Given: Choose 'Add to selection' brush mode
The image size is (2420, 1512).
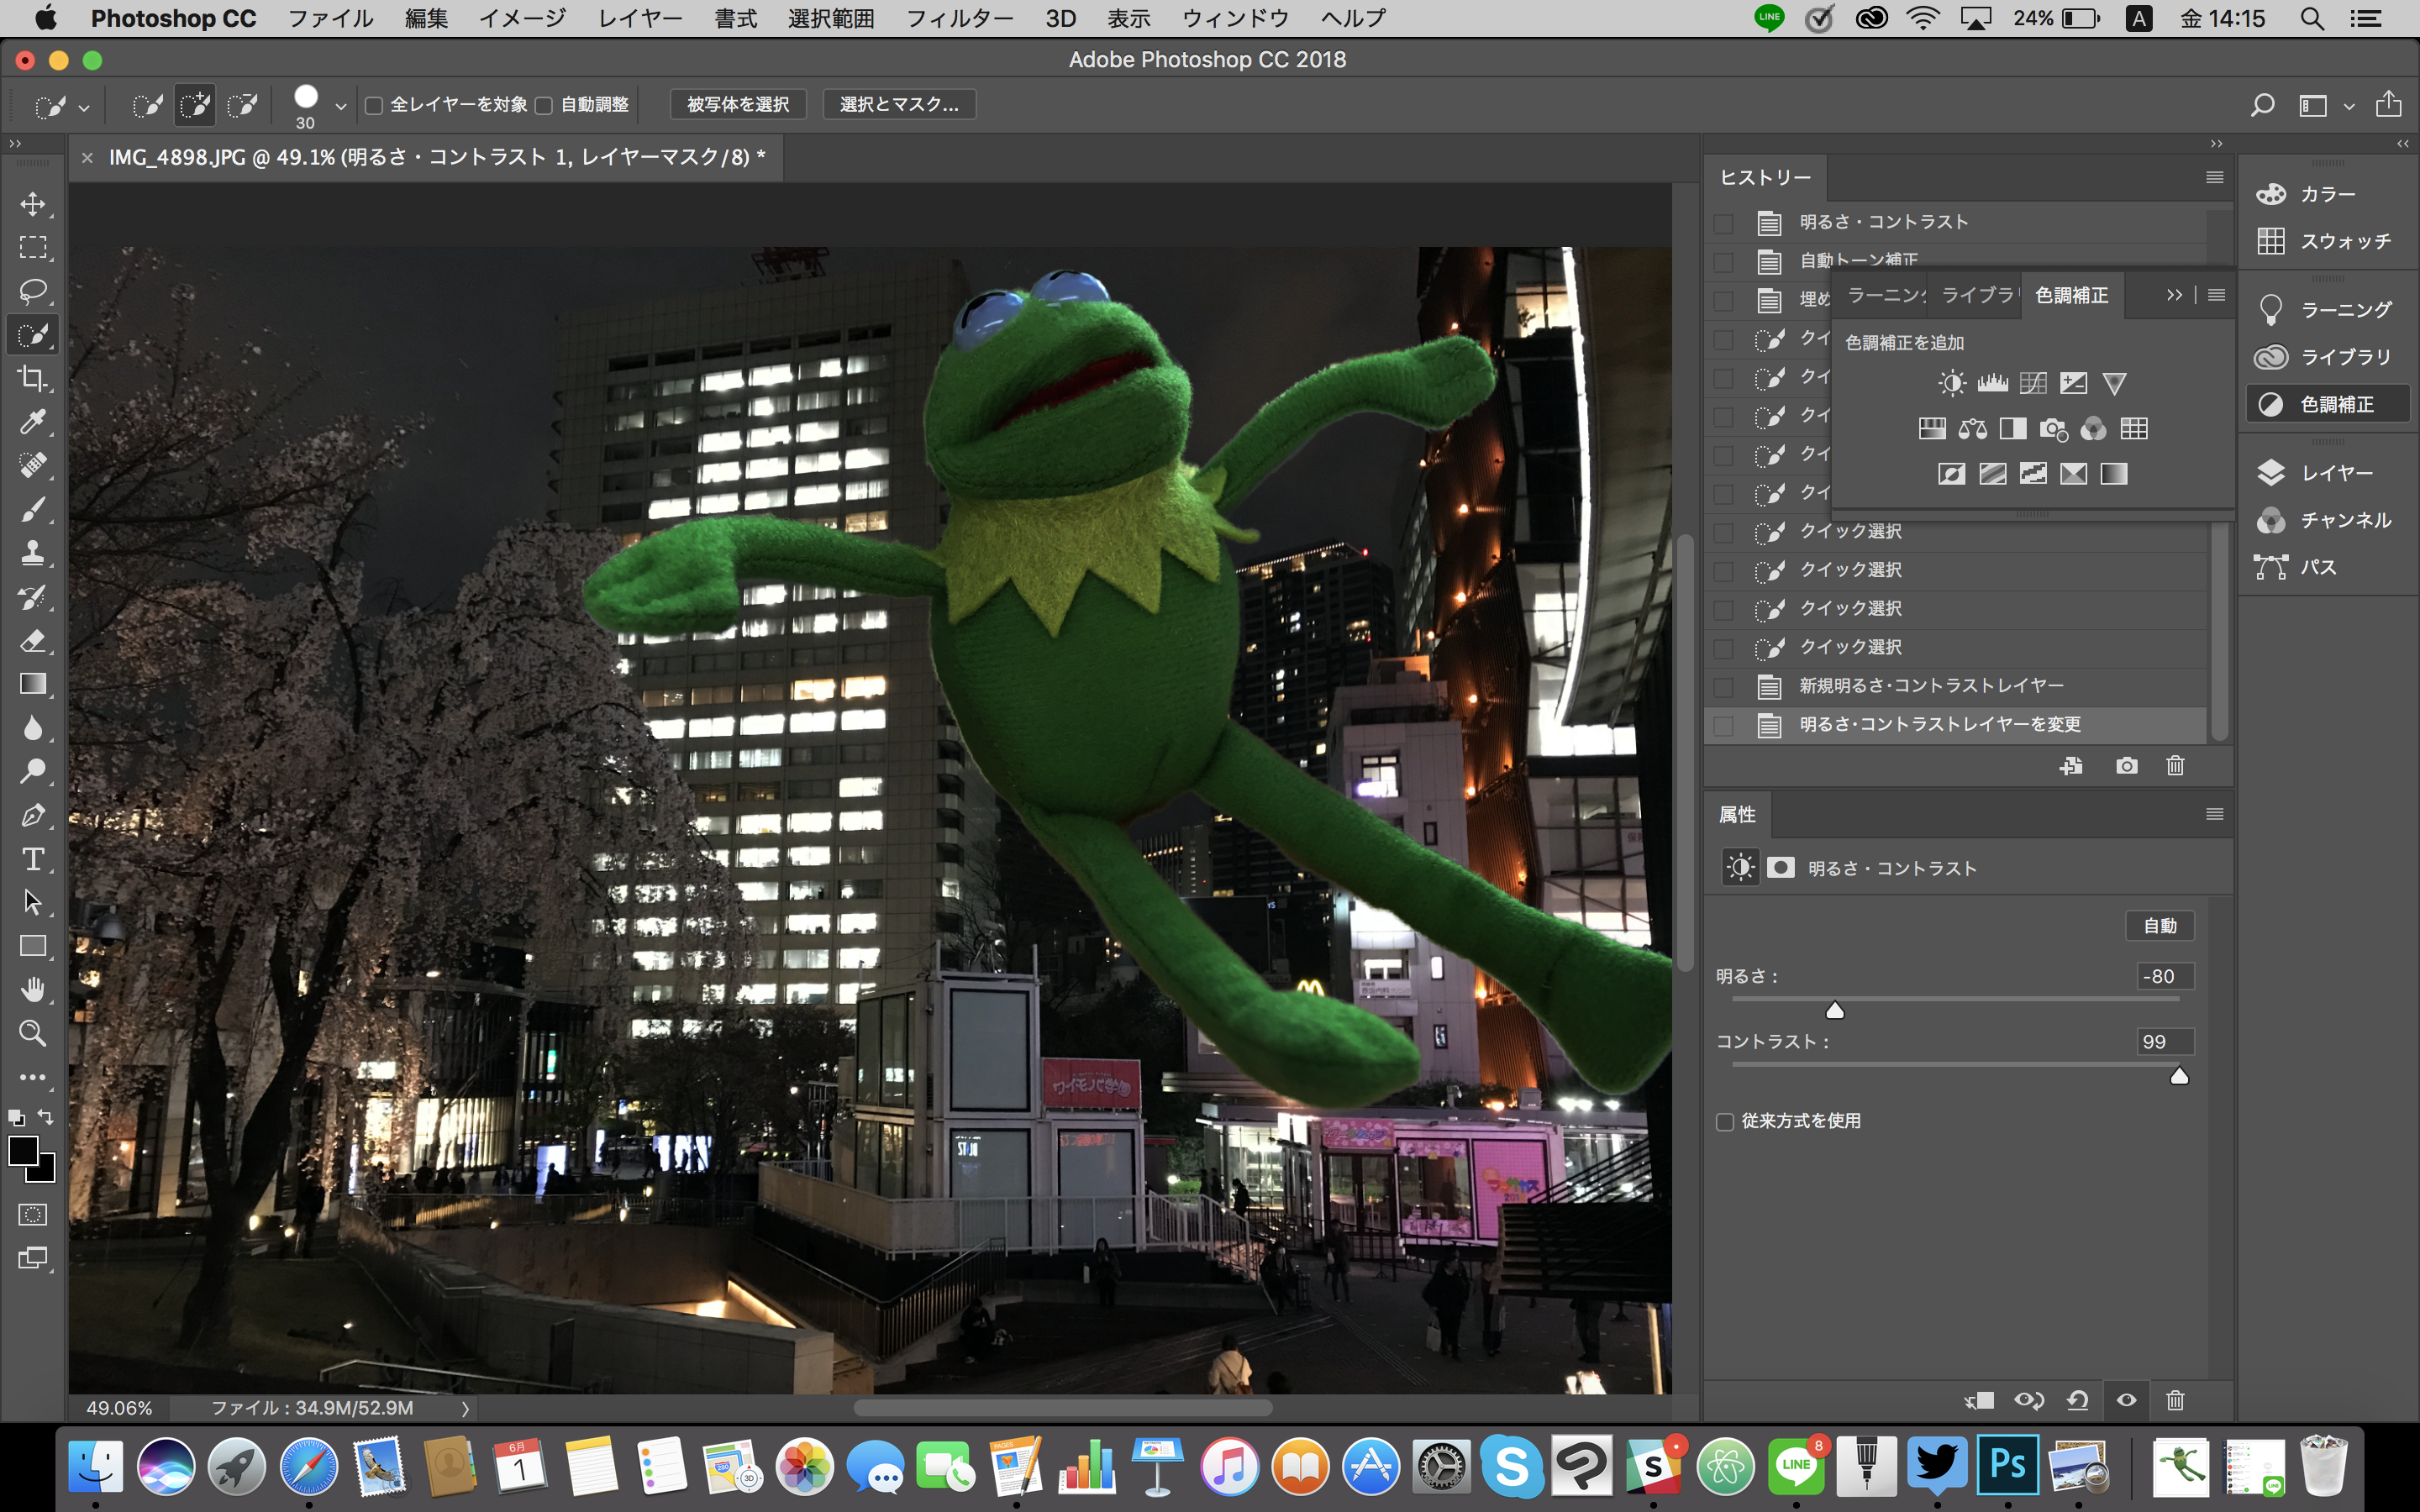Looking at the screenshot, I should click(x=195, y=105).
